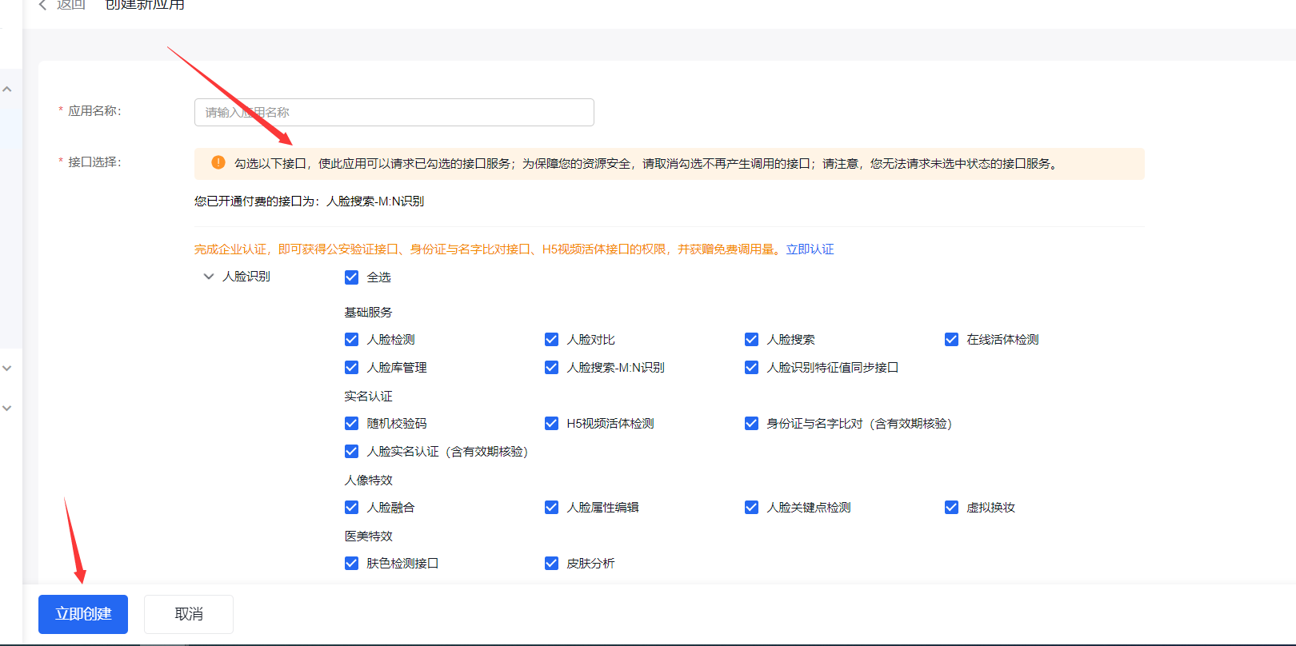Uncheck the 虚拟换妆 checkbox

(x=951, y=508)
